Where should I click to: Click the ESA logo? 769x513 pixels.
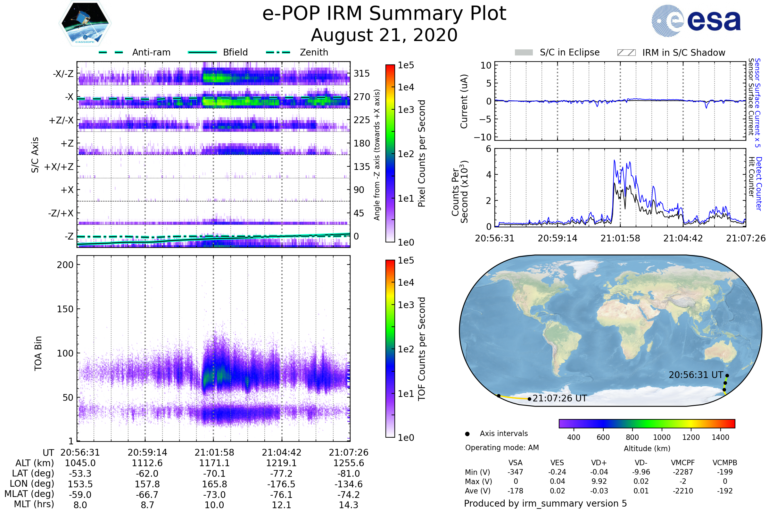696,20
